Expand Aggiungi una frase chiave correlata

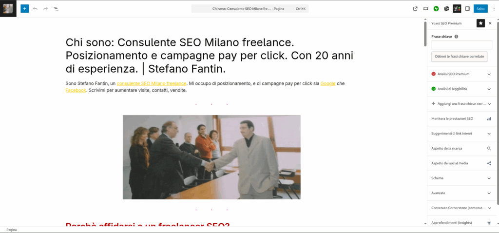coord(461,104)
